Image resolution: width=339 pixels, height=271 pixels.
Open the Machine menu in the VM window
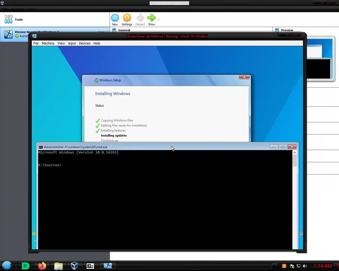pyautogui.click(x=48, y=43)
